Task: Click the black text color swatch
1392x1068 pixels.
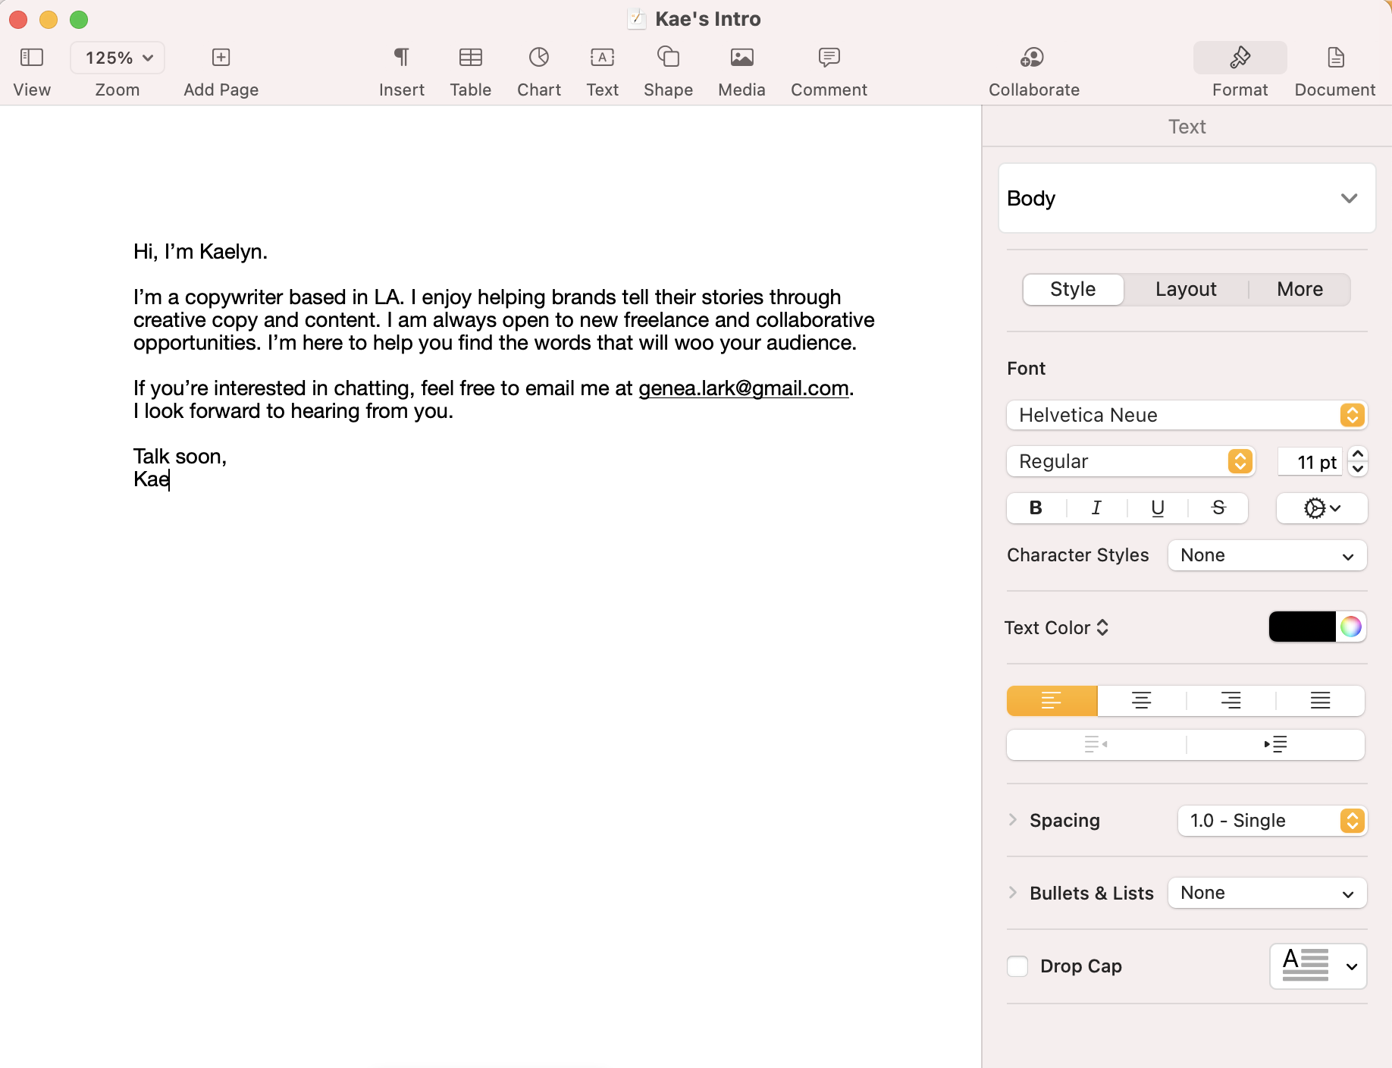Action: pos(1303,627)
